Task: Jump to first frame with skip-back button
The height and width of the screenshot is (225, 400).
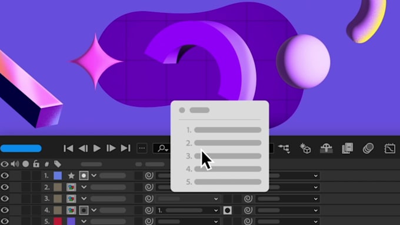Action: [x=68, y=148]
